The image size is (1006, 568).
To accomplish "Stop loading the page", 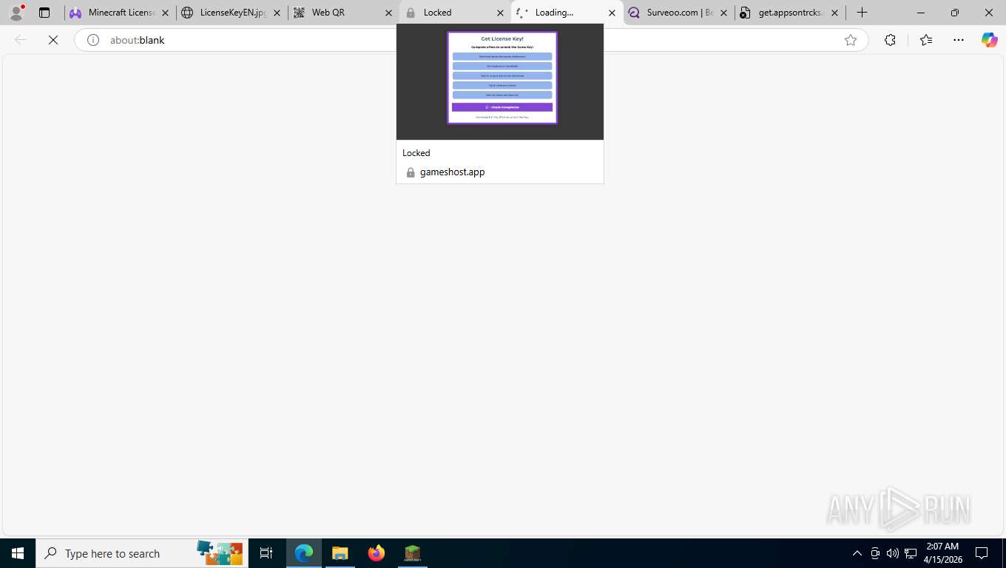I will [x=53, y=40].
